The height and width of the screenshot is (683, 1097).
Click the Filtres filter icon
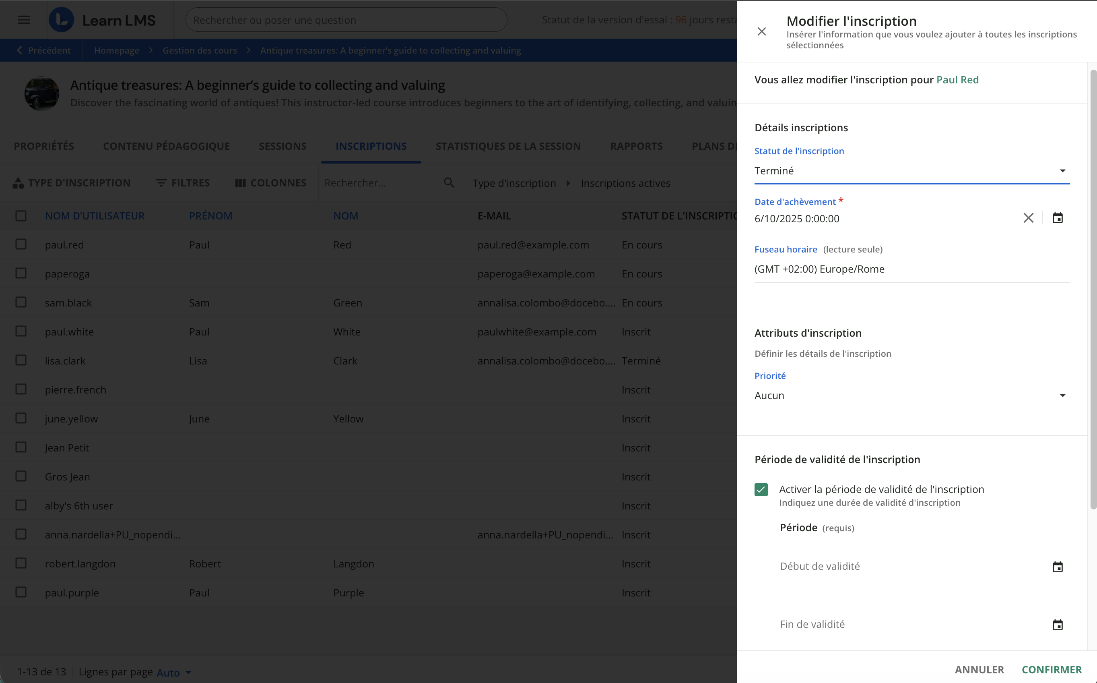click(161, 183)
